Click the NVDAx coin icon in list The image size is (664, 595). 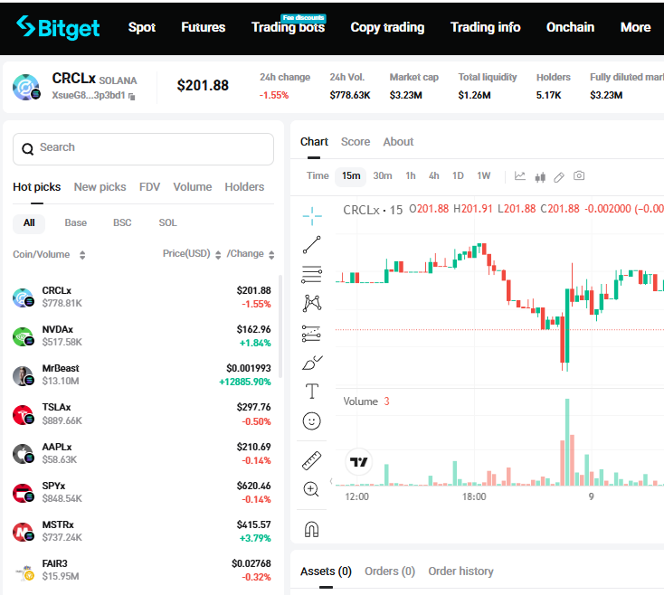(x=23, y=337)
